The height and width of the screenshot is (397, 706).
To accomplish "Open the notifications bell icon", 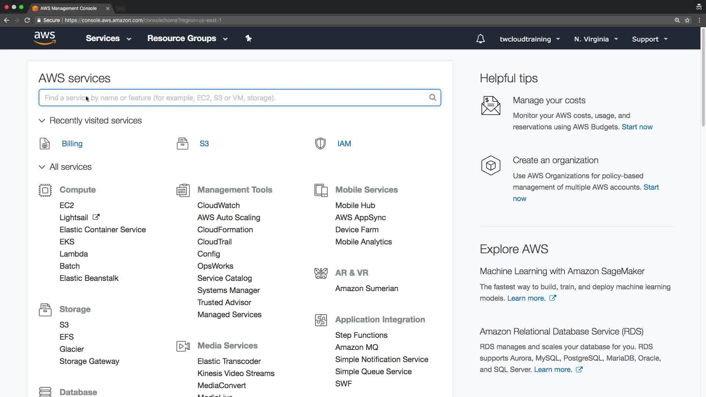I will [x=480, y=39].
